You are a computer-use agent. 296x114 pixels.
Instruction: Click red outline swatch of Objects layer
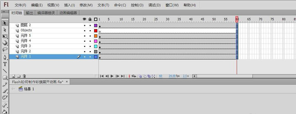click(96, 31)
